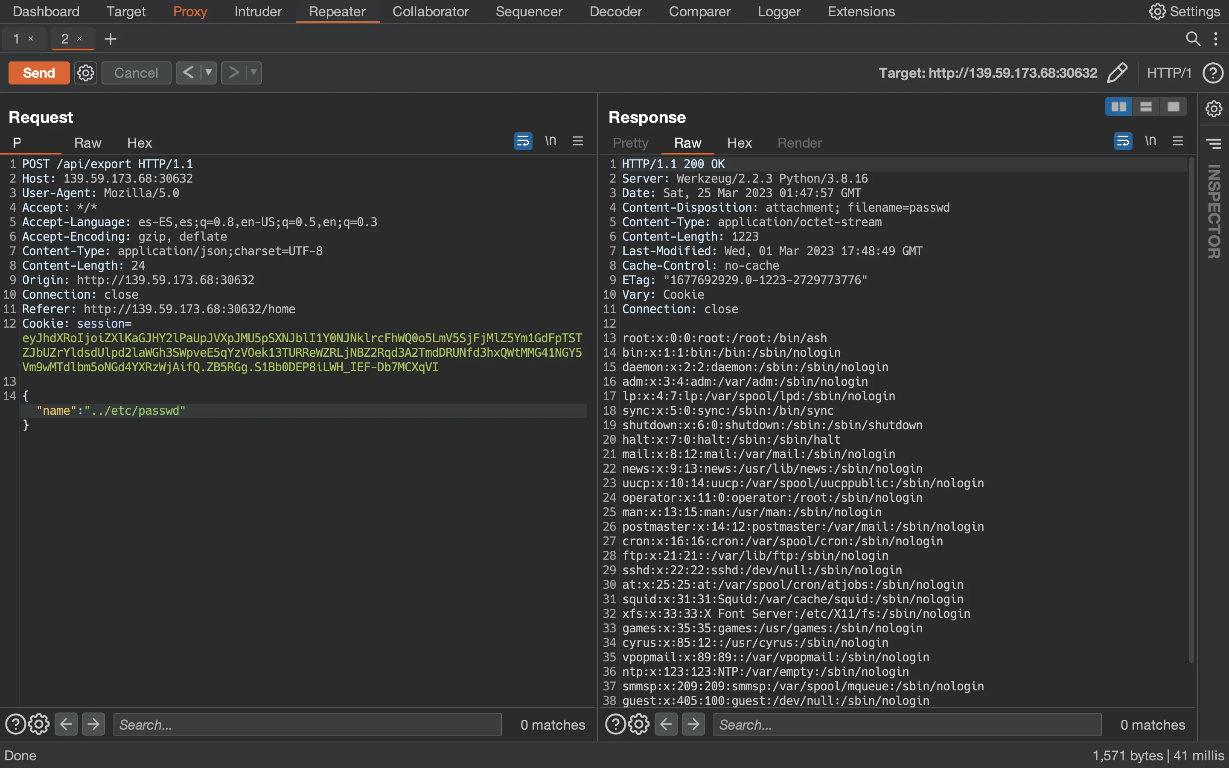Image resolution: width=1229 pixels, height=768 pixels.
Task: Toggle request word wrap icon
Action: pyautogui.click(x=523, y=141)
